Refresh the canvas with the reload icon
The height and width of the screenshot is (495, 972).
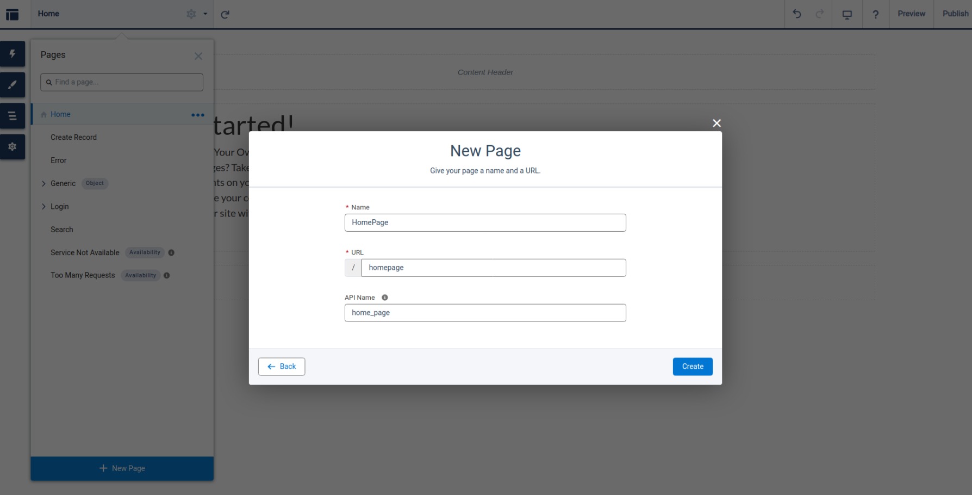[x=226, y=14]
